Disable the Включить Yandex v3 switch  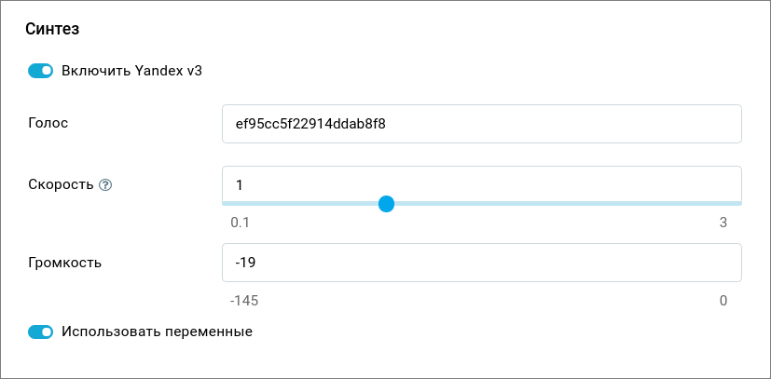tap(41, 71)
